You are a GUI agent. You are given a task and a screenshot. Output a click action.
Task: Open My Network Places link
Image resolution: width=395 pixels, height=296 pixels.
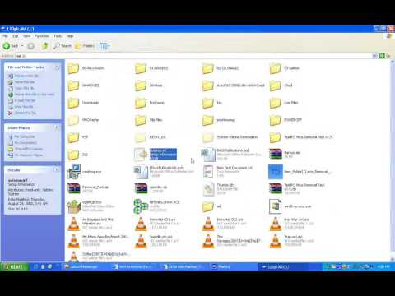coord(29,155)
